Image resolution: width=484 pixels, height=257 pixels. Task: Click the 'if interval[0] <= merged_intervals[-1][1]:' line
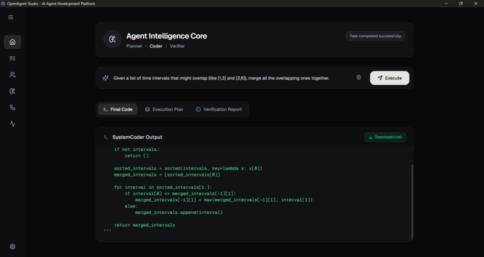pos(180,194)
